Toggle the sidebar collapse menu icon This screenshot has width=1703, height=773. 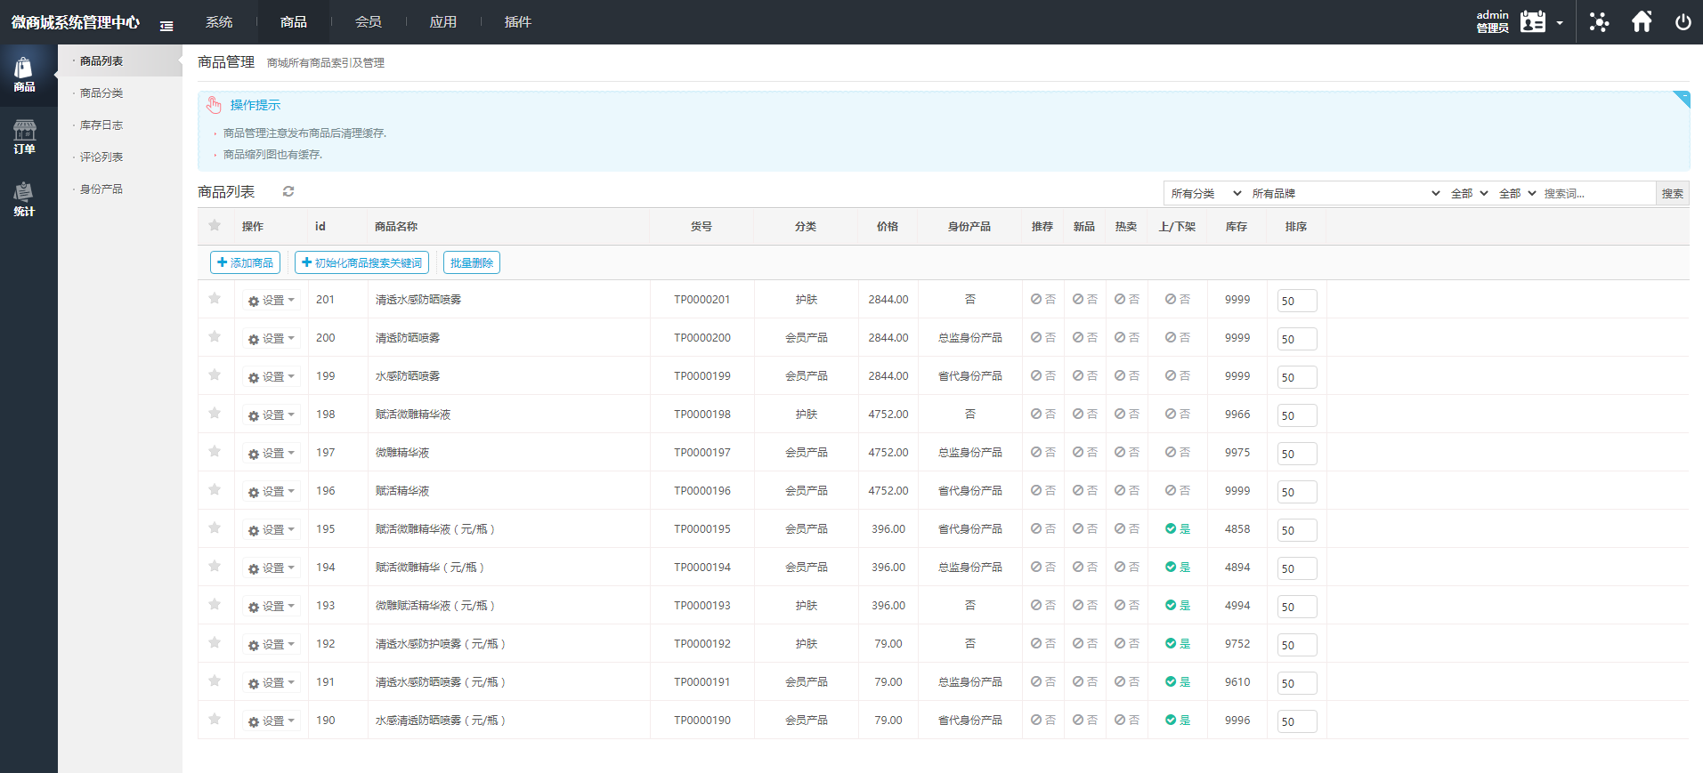click(166, 26)
